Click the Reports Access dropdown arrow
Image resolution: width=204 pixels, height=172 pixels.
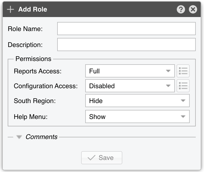point(168,71)
